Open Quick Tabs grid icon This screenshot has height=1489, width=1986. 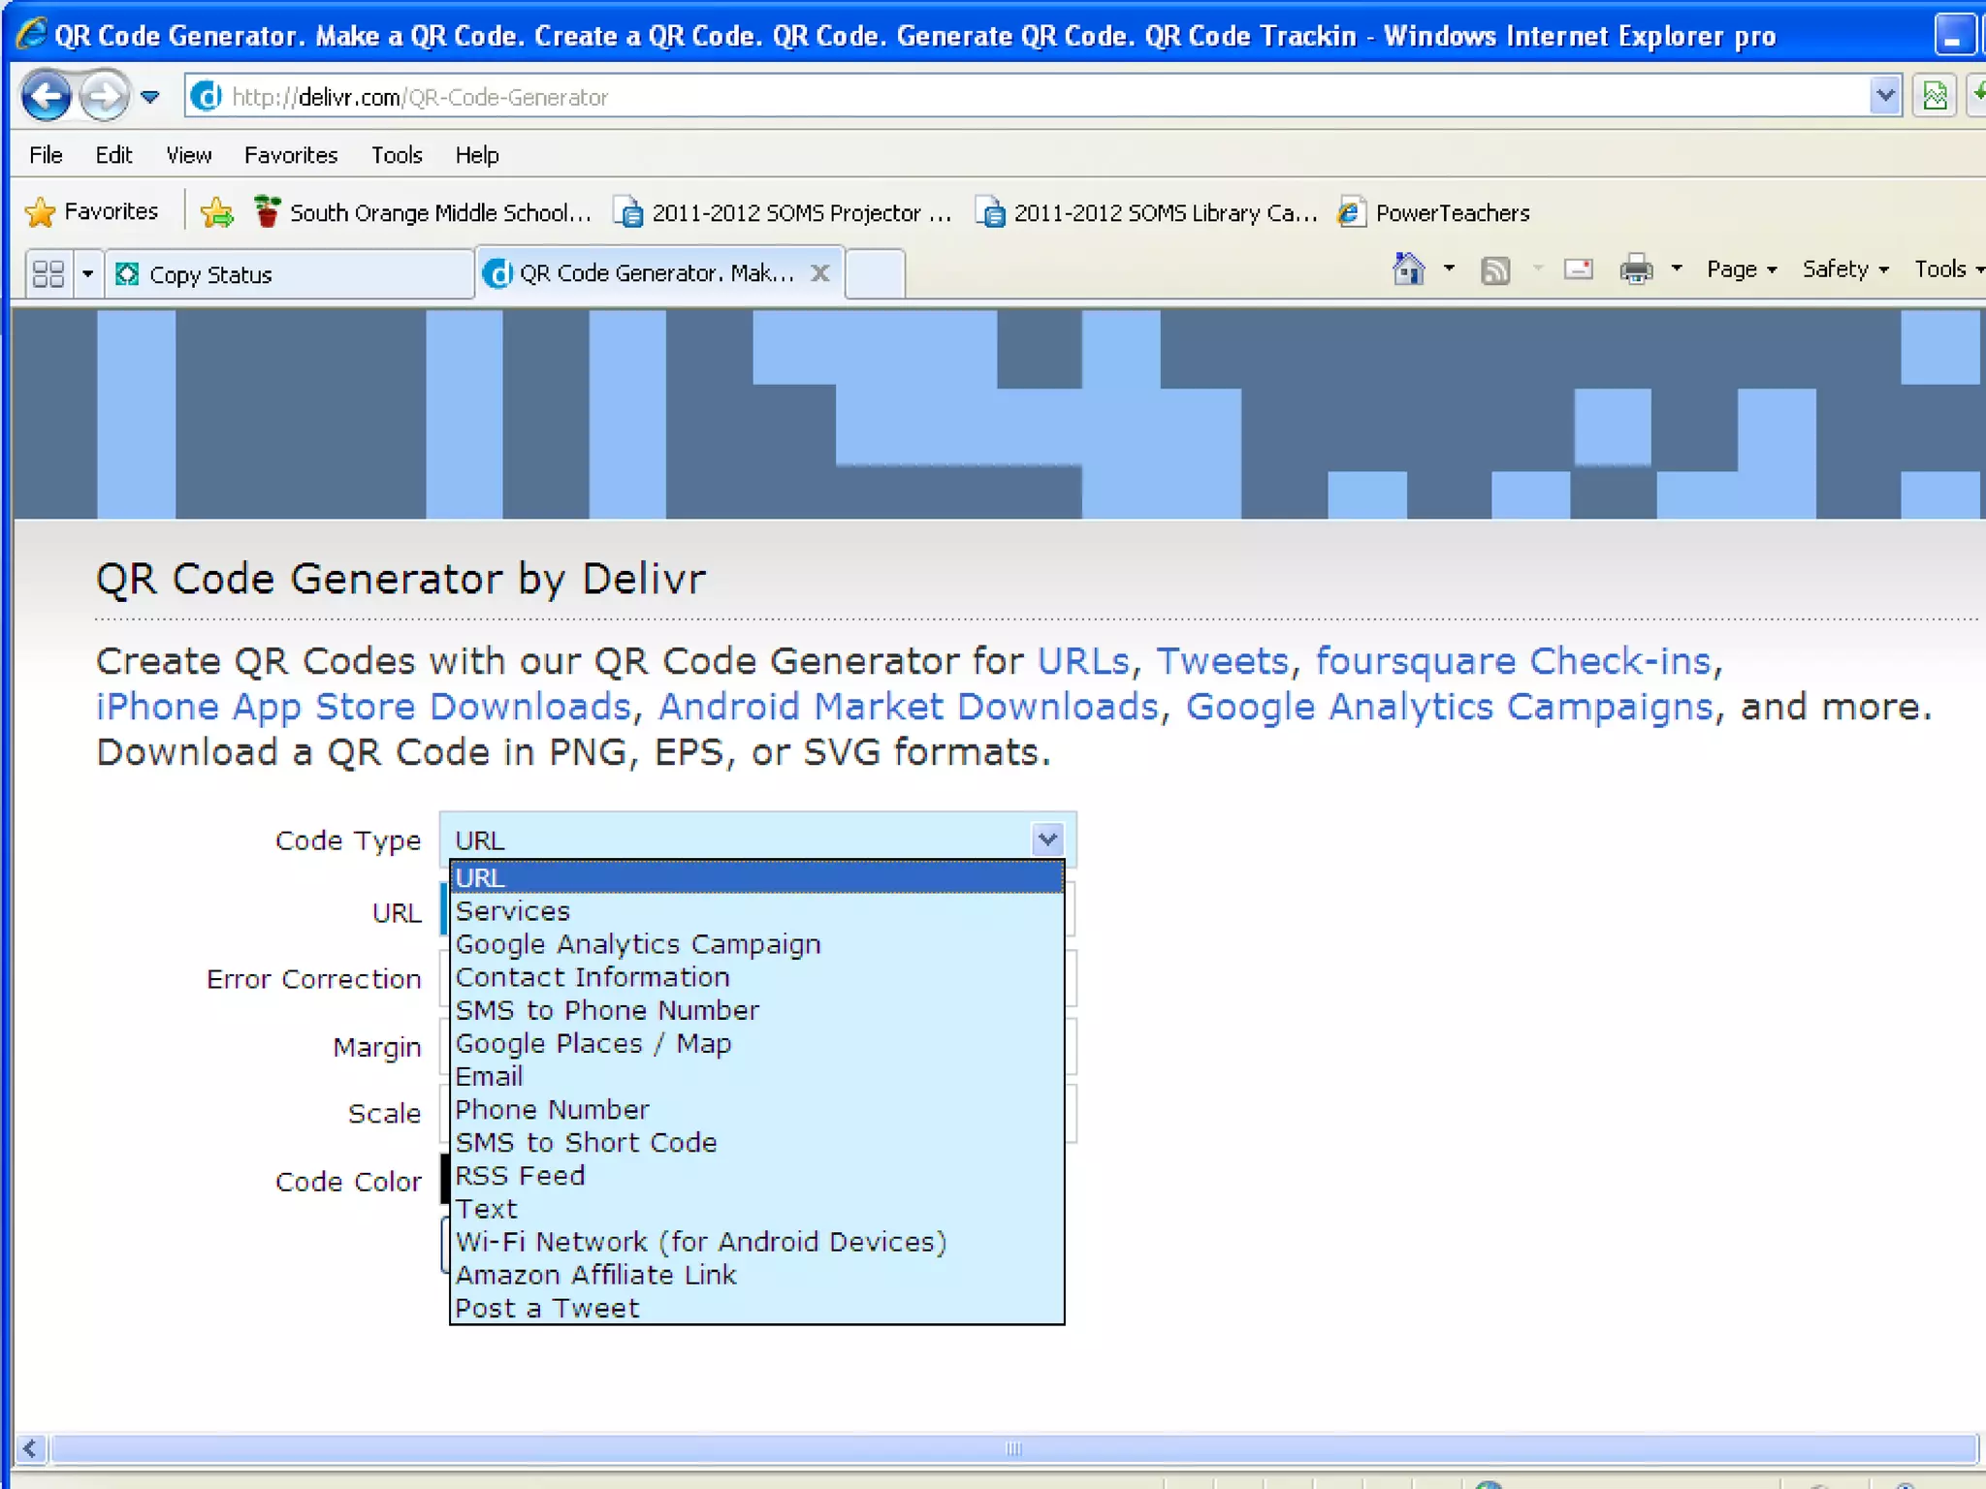click(48, 274)
